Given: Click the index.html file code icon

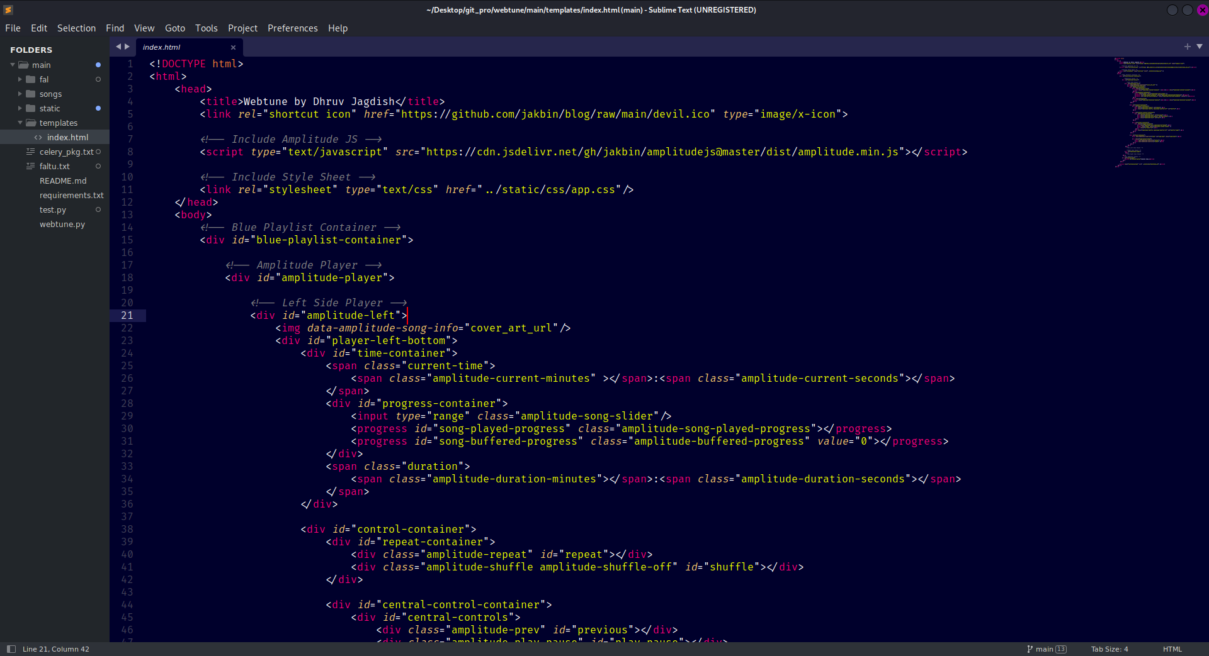Looking at the screenshot, I should coord(38,137).
